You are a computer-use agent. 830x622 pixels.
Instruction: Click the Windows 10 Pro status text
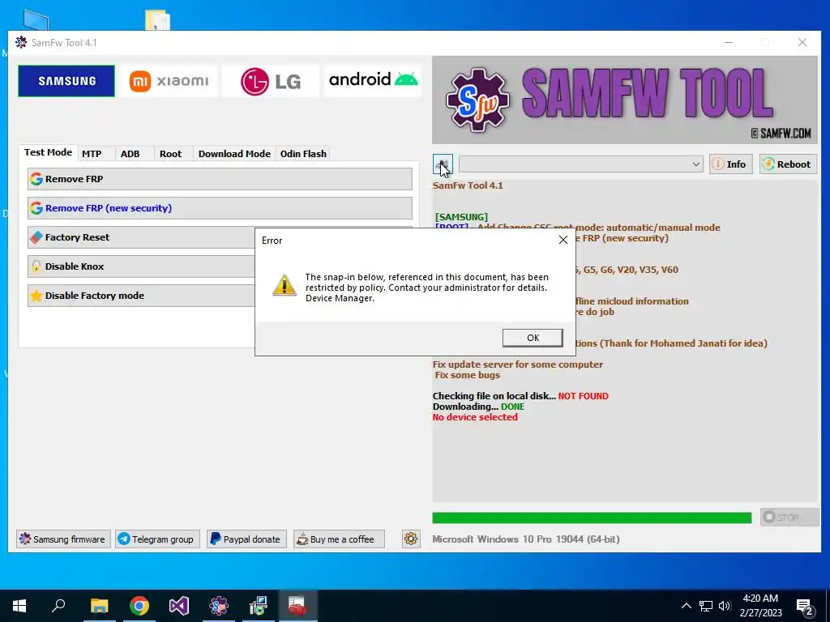pyautogui.click(x=525, y=539)
